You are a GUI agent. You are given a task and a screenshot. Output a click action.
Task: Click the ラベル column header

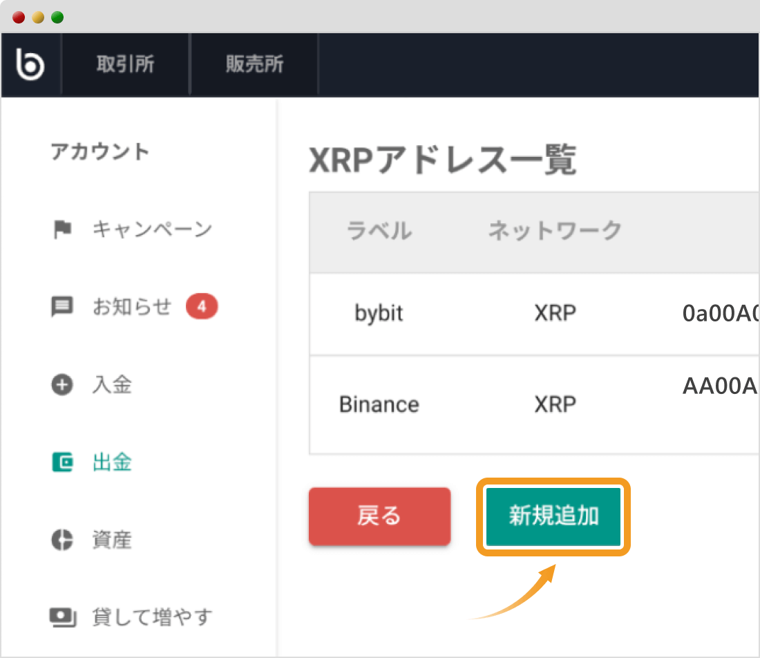coord(379,230)
